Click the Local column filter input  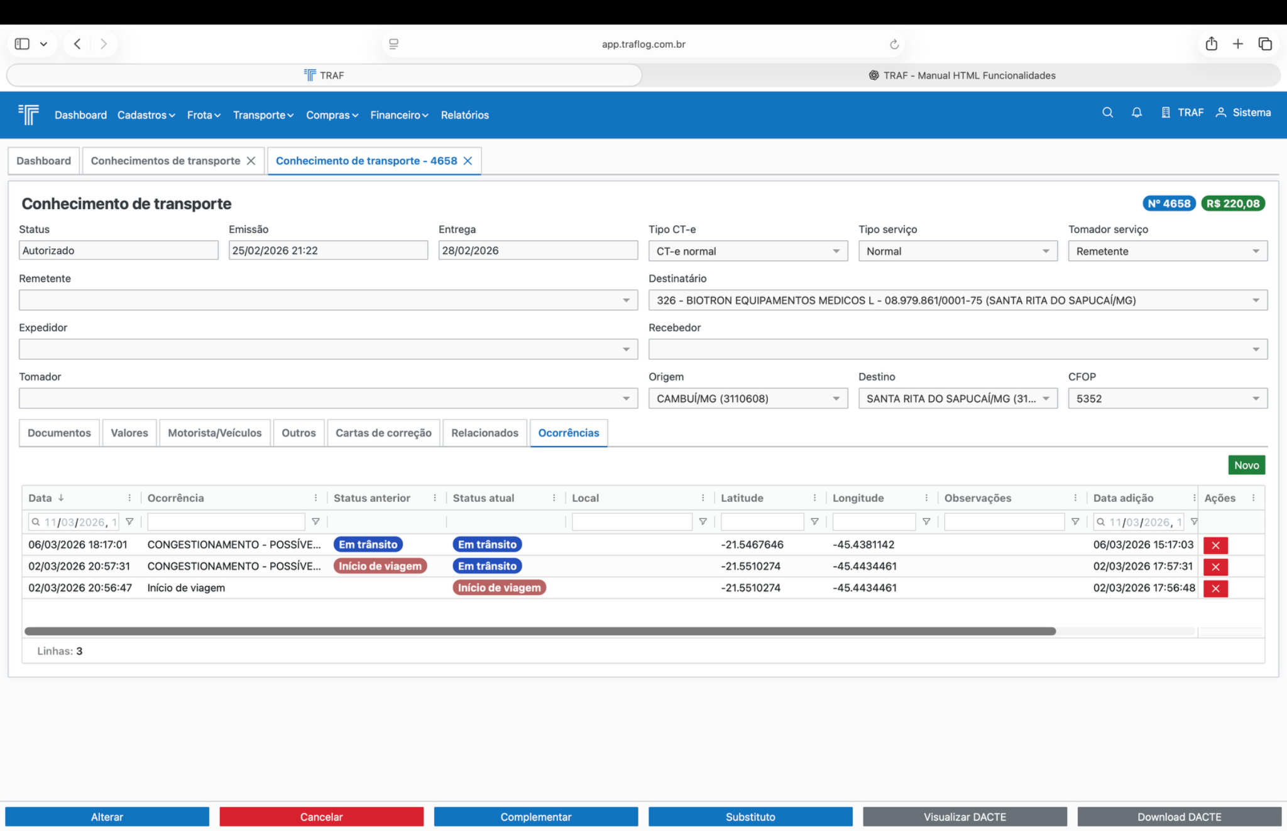click(x=632, y=521)
